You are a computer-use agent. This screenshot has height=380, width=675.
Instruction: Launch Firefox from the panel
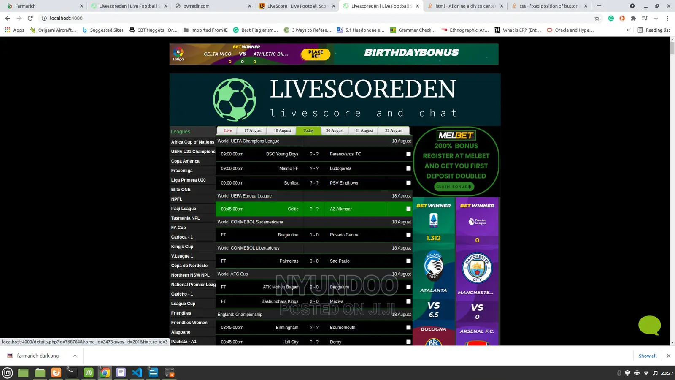[56, 373]
